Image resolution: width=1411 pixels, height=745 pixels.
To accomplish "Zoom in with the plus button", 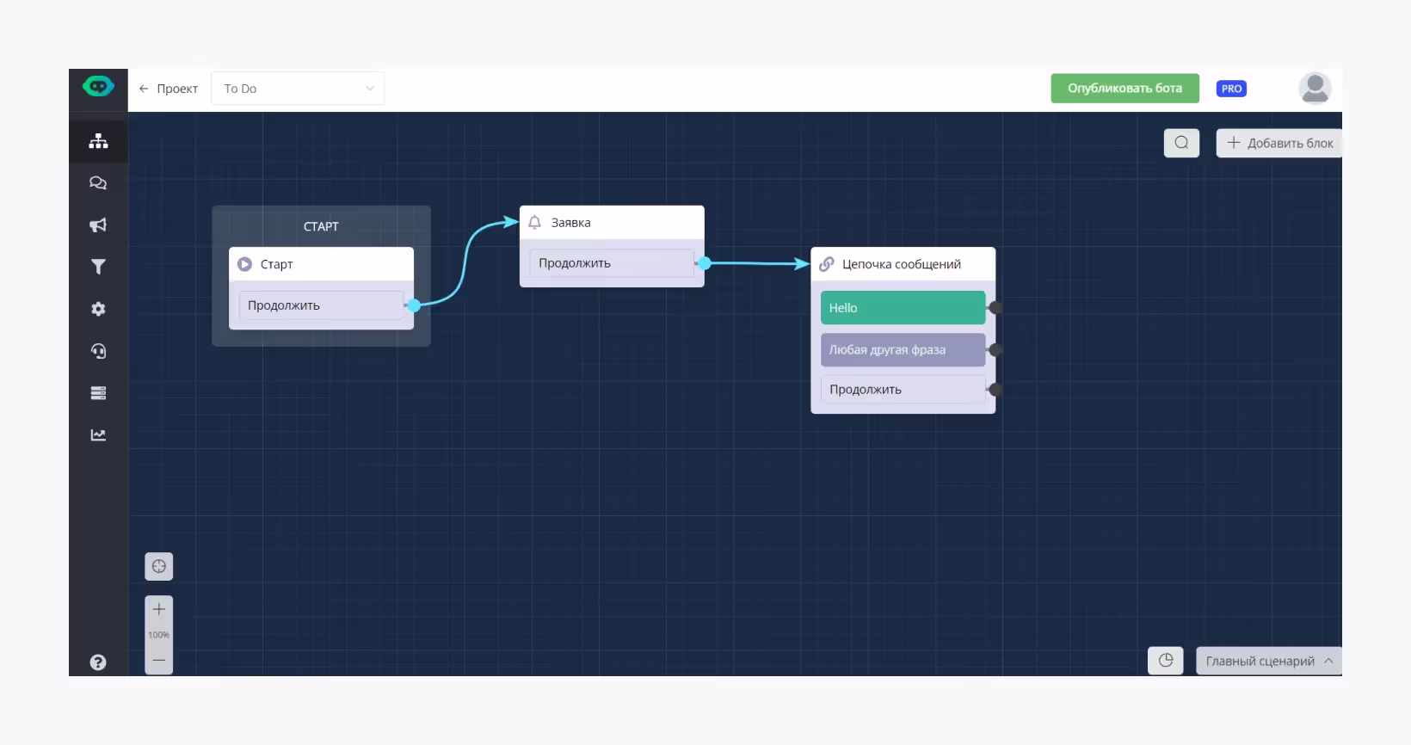I will click(x=159, y=610).
